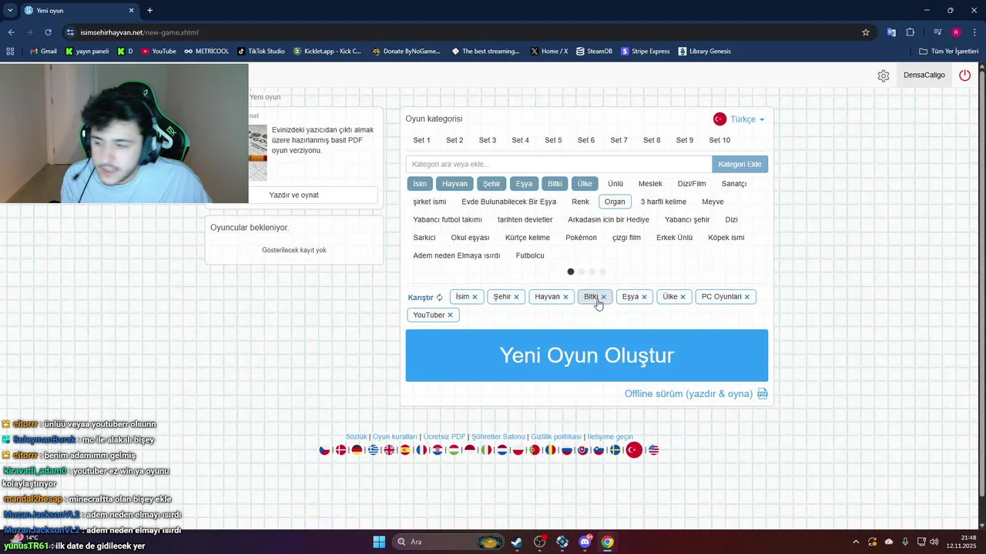
Task: Select the Portuguese flag language
Action: click(535, 450)
